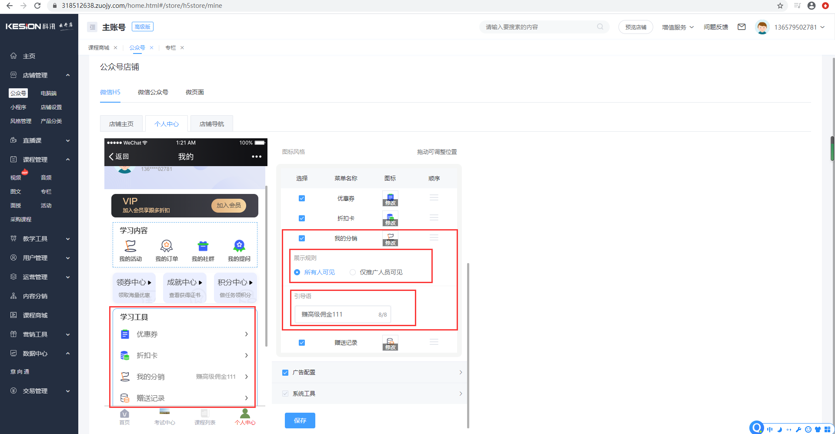Click the sidebar collapse menu icon
This screenshot has height=434, width=835.
point(92,27)
